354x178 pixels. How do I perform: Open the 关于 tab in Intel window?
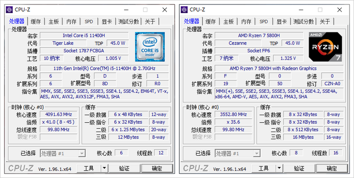(x=150, y=22)
